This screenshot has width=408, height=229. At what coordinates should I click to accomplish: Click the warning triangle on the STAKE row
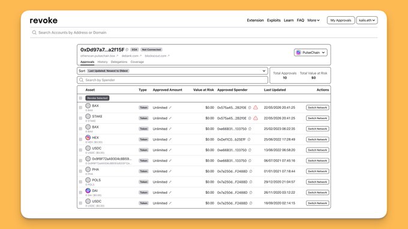tap(256, 118)
